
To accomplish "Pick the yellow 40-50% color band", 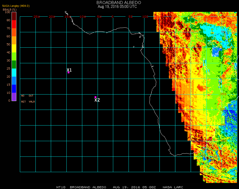I will 14,48.
